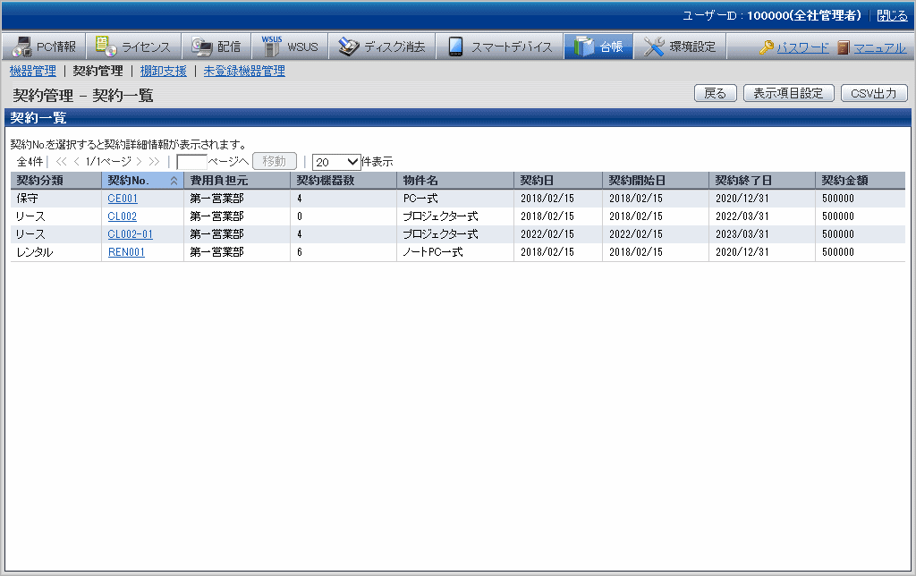Select the WSUS tab icon
916x576 pixels.
tap(271, 47)
